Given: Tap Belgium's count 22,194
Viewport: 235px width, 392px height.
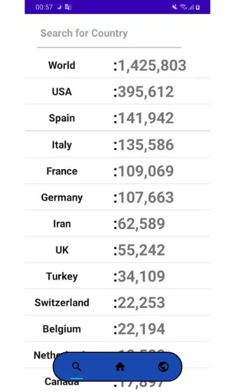Looking at the screenshot, I should point(139,329).
